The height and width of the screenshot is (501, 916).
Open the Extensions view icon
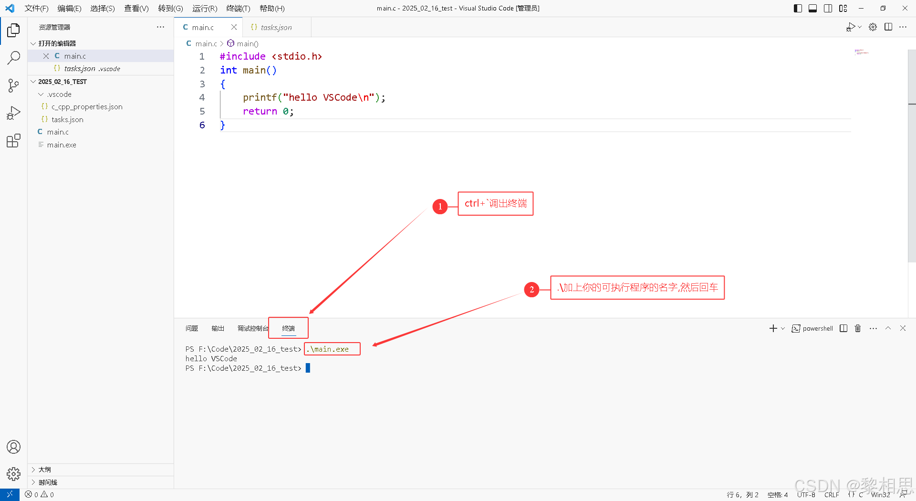(x=13, y=141)
